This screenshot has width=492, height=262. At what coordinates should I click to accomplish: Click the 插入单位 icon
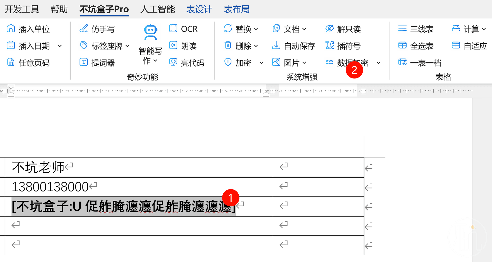(x=11, y=28)
